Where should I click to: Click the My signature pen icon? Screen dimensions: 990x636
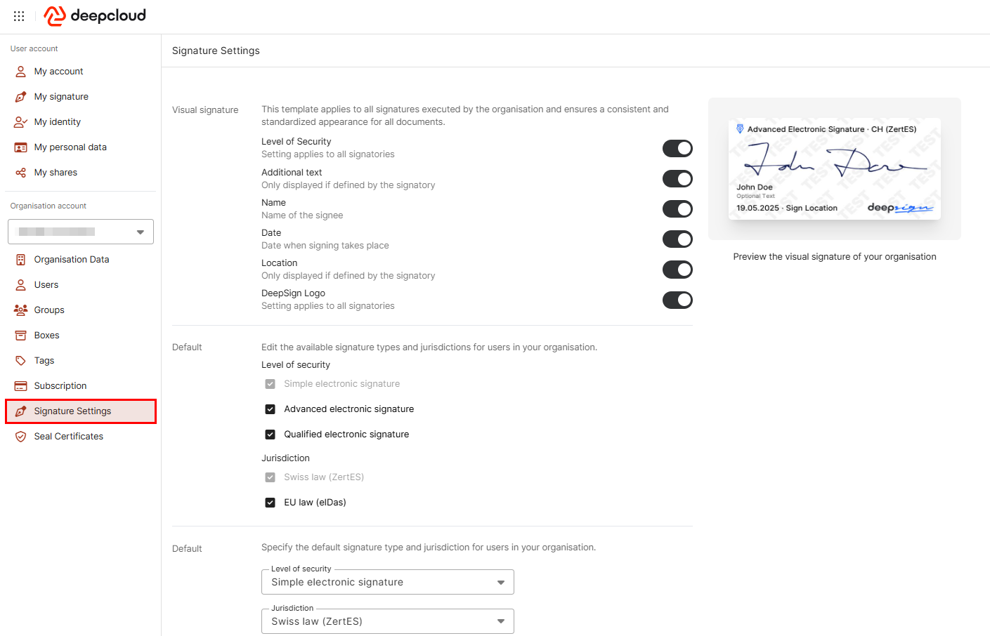coord(21,97)
